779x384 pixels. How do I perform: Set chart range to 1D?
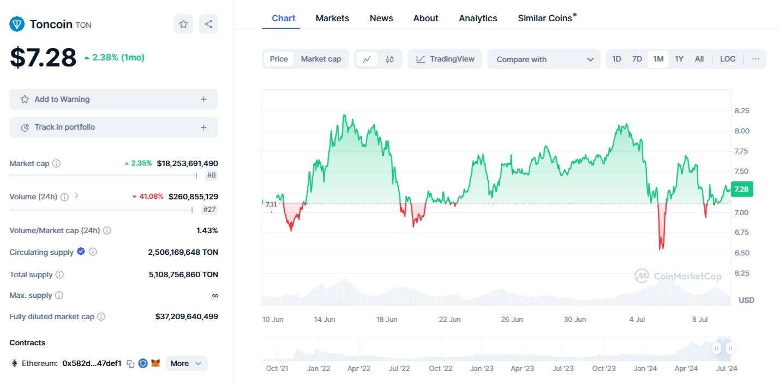point(616,59)
